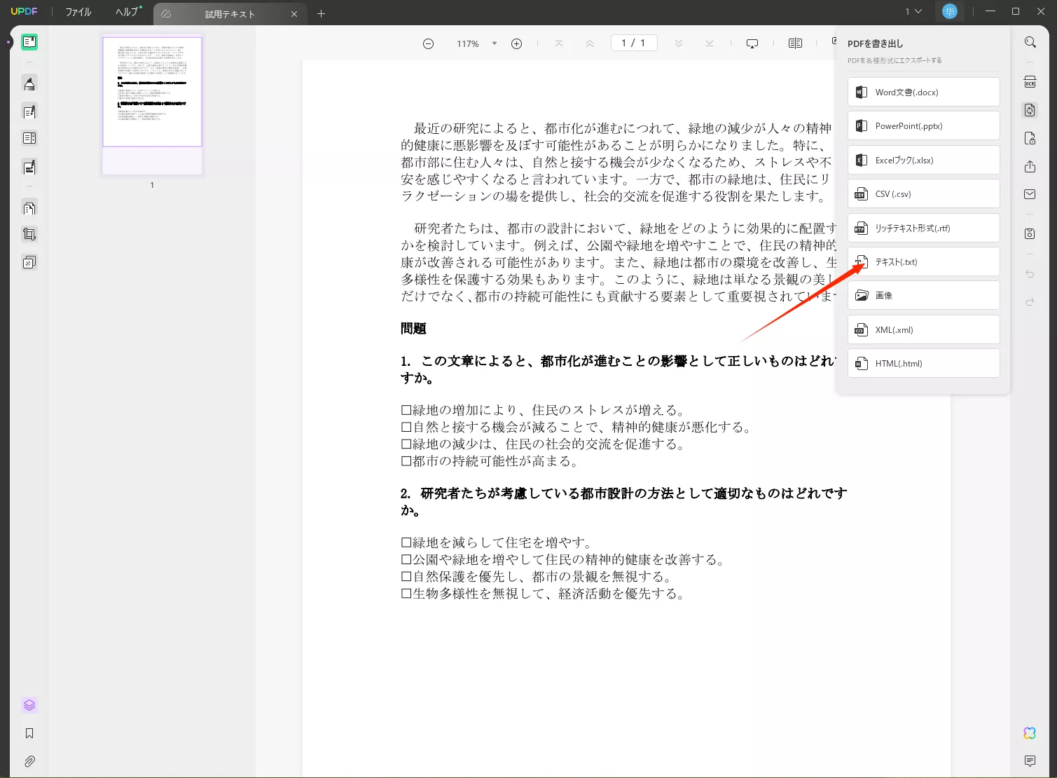Check the 自然と接する機会が減る box

[406, 427]
